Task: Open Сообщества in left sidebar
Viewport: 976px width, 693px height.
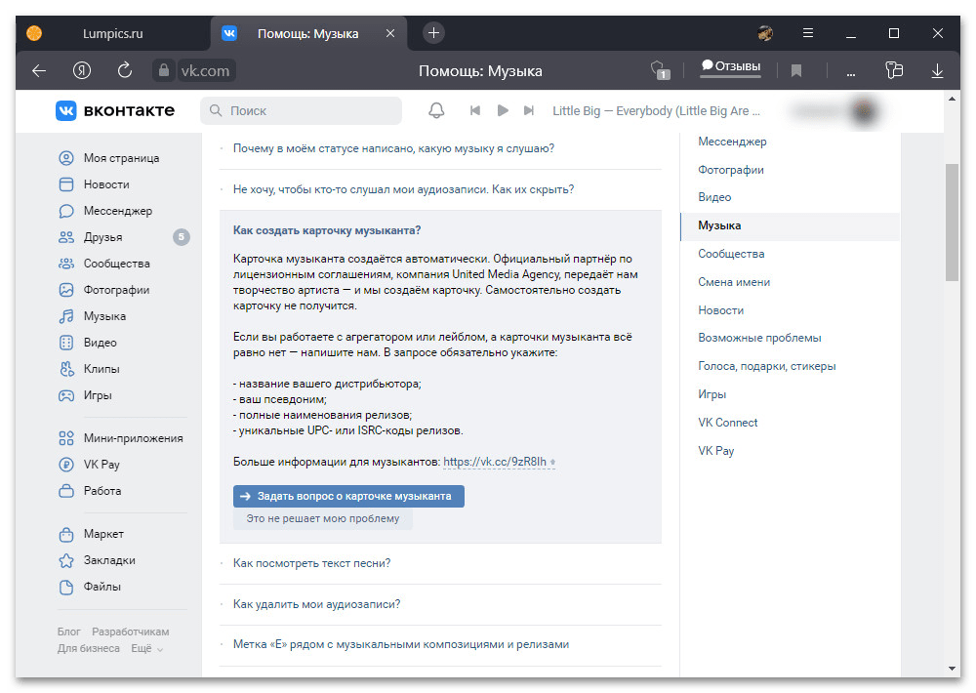Action: (x=116, y=264)
